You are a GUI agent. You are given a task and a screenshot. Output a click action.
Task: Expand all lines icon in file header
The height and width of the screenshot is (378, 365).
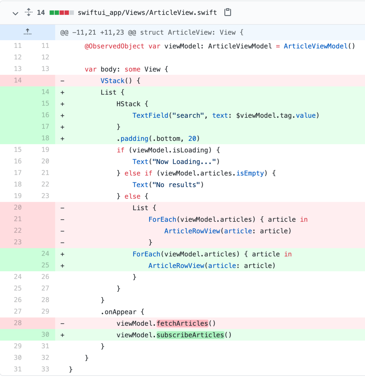(x=28, y=12)
